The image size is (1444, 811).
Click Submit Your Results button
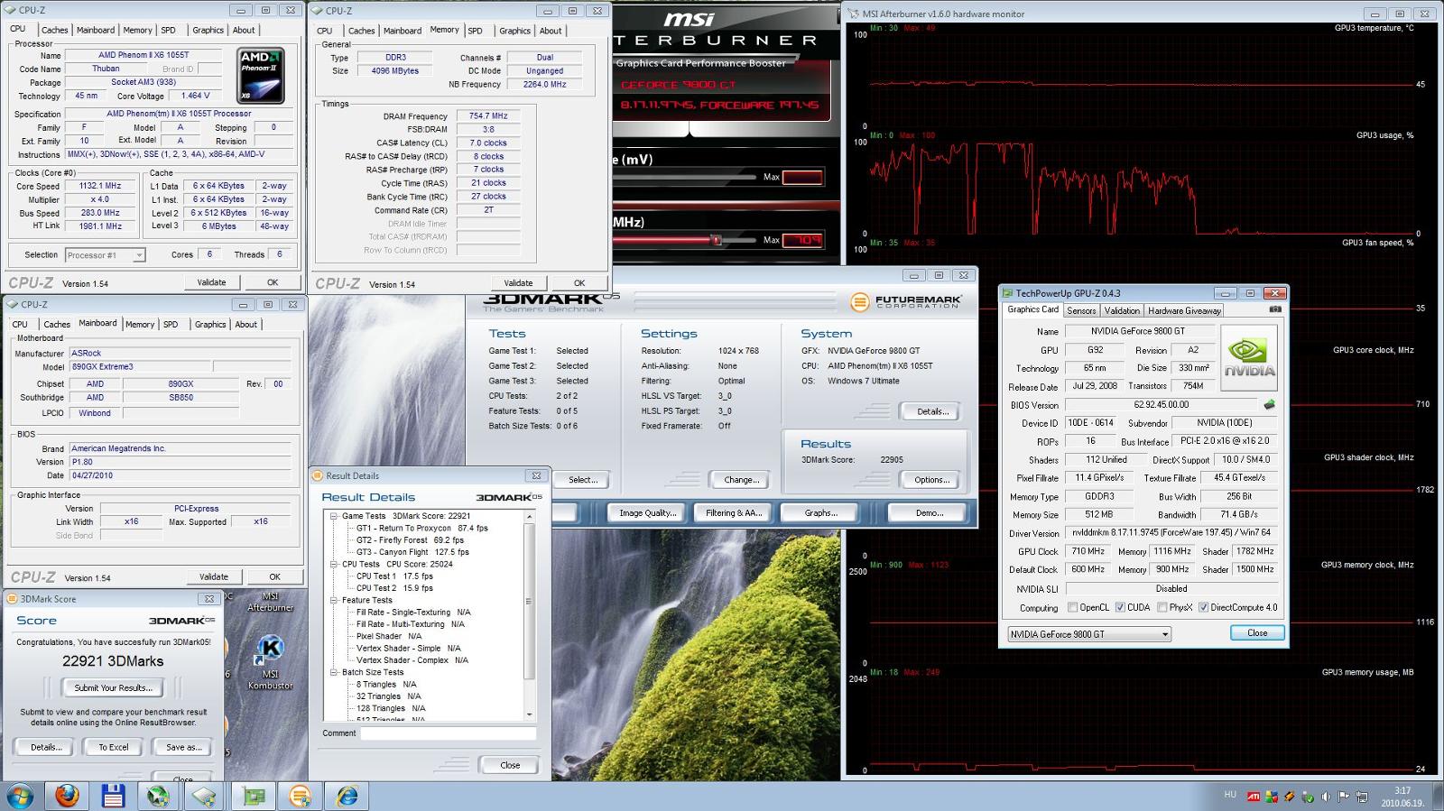pos(113,687)
